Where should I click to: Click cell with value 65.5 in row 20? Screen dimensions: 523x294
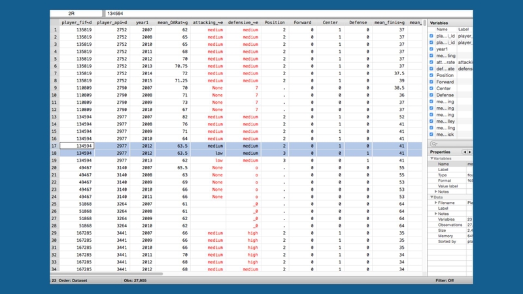(x=173, y=168)
